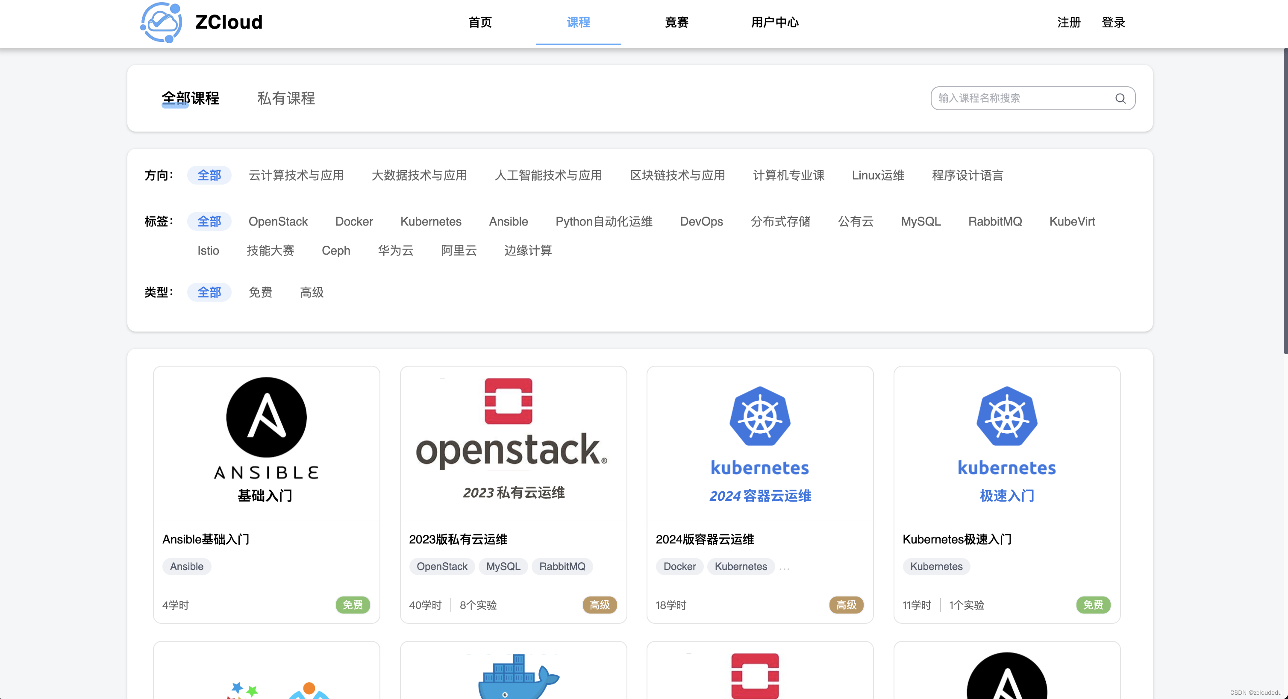Click the 注册 link
The image size is (1288, 699).
pos(1068,22)
